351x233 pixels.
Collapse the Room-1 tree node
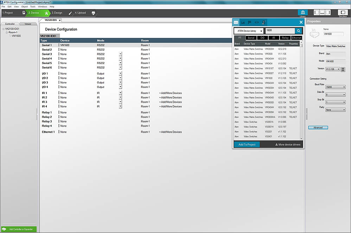tap(6, 32)
